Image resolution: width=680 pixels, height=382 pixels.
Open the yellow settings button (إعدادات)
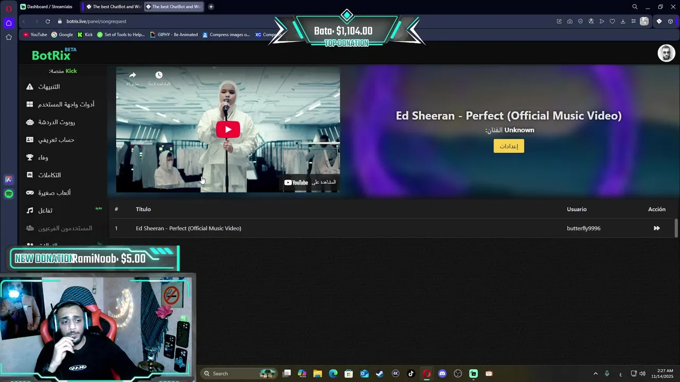(508, 146)
